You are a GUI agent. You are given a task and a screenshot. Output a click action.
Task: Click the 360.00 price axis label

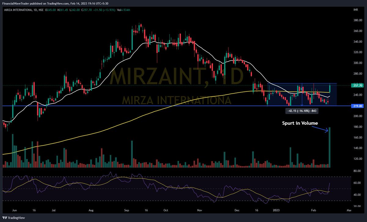point(358,31)
